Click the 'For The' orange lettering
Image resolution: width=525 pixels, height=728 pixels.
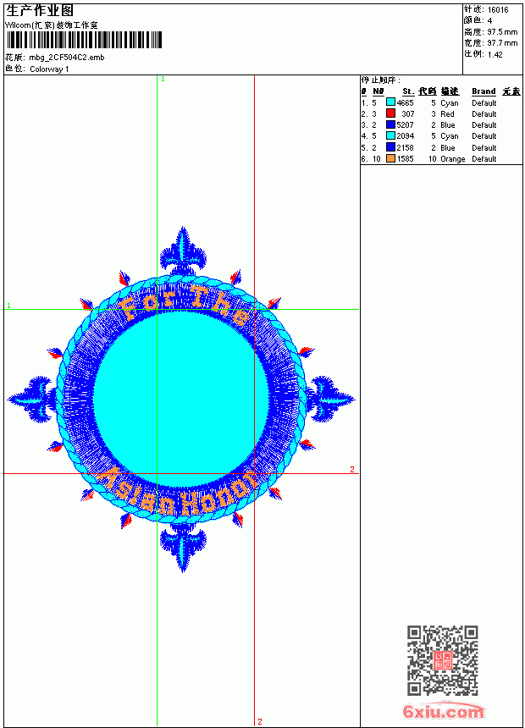[185, 304]
